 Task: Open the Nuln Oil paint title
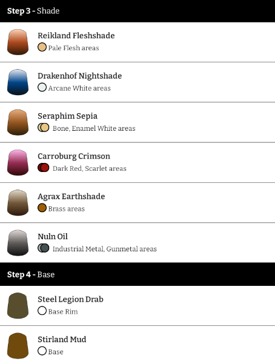click(x=53, y=237)
